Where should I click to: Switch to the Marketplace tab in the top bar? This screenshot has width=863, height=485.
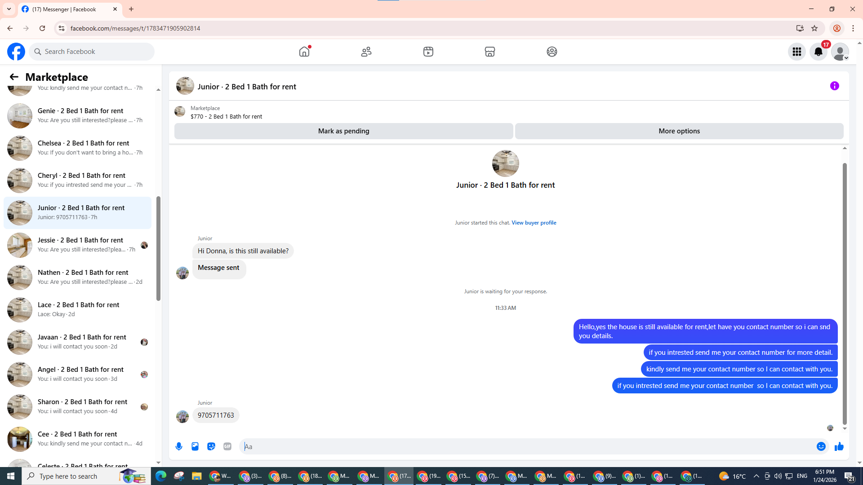tap(489, 52)
